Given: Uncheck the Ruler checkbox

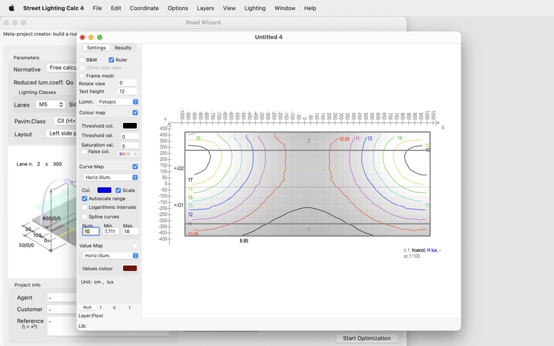Looking at the screenshot, I should tap(111, 59).
